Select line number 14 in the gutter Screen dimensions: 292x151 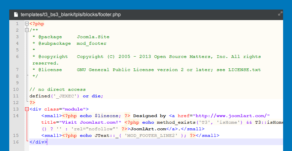point(16,116)
